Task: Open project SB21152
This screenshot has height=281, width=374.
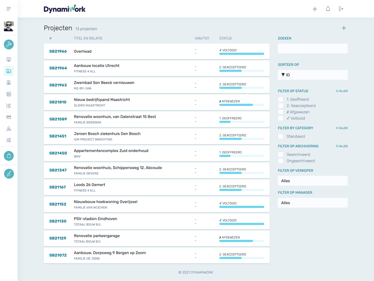Action: click(157, 204)
